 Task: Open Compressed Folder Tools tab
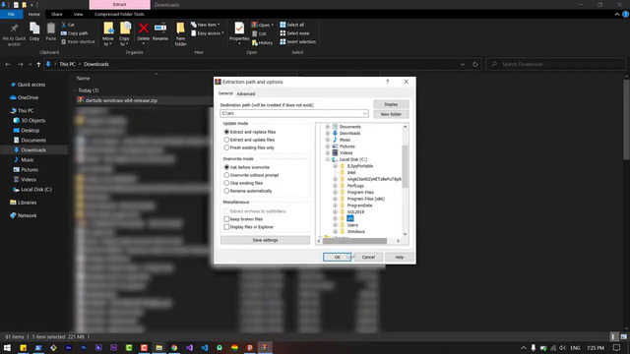[x=119, y=14]
